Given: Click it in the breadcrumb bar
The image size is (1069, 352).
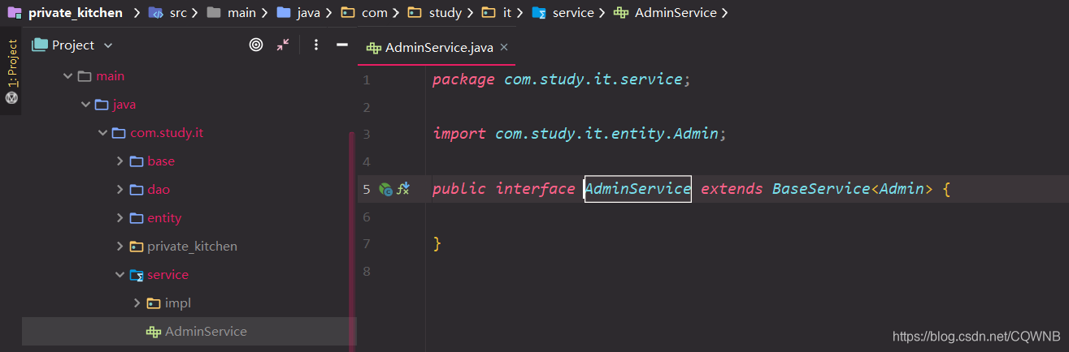Looking at the screenshot, I should pos(506,13).
